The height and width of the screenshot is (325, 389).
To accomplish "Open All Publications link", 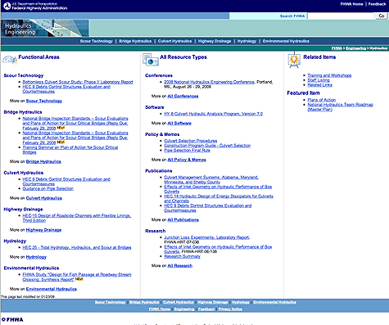I will tap(183, 220).
